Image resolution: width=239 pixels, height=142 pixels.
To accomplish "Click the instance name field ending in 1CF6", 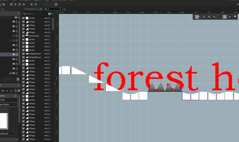I will point(8,100).
